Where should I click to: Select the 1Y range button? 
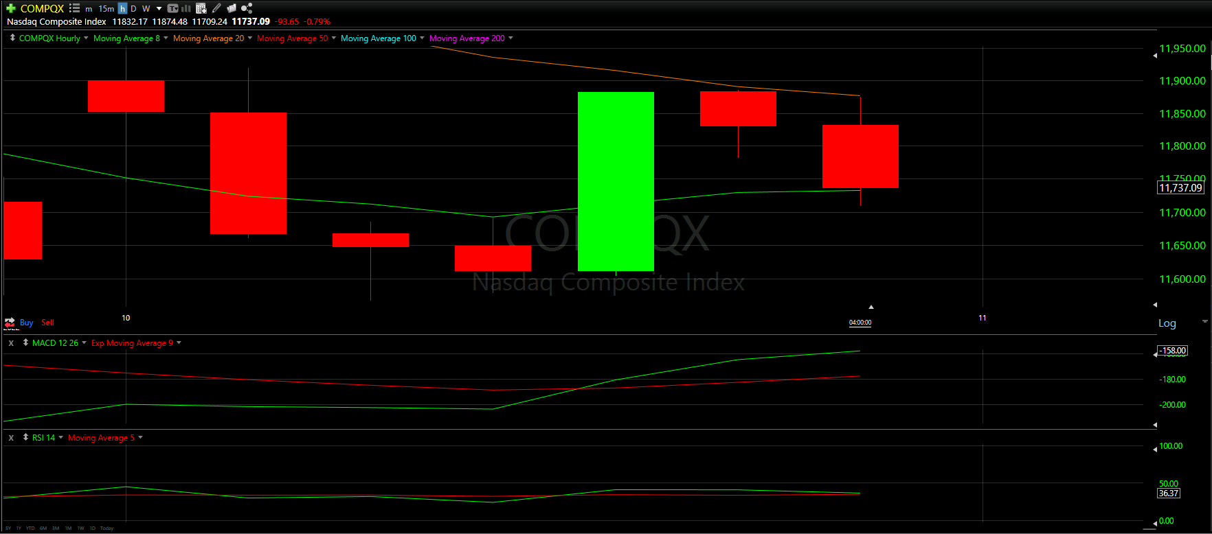(x=19, y=528)
